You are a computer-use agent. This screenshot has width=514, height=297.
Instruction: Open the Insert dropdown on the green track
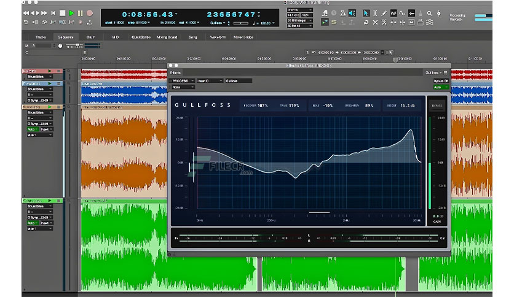point(46,223)
